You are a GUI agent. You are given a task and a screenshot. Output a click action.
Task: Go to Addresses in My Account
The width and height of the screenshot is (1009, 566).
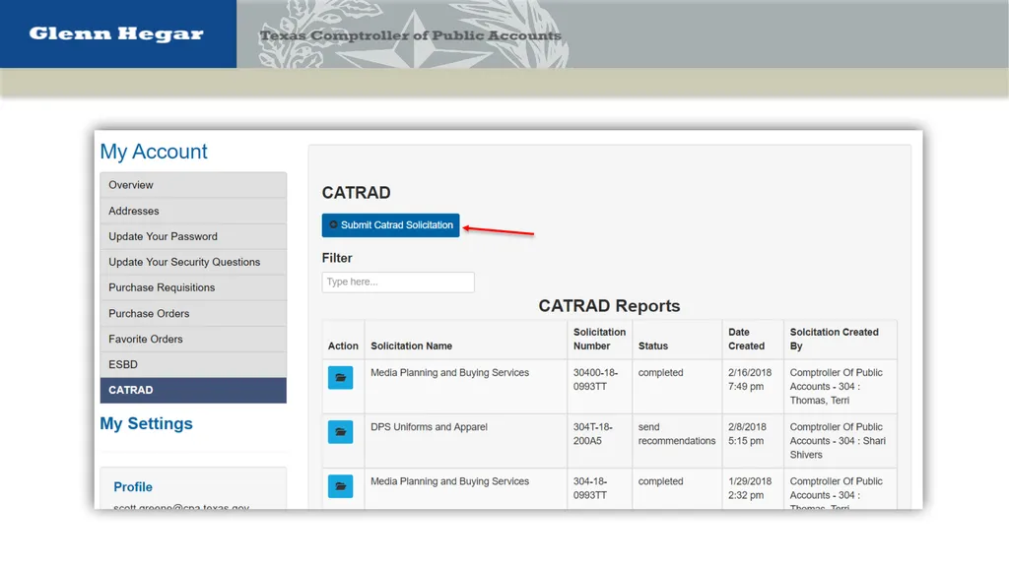pos(193,211)
